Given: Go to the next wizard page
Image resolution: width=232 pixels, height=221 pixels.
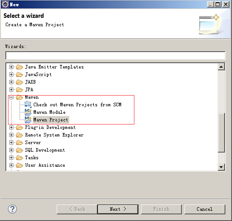Looking at the screenshot, I should point(118,209).
